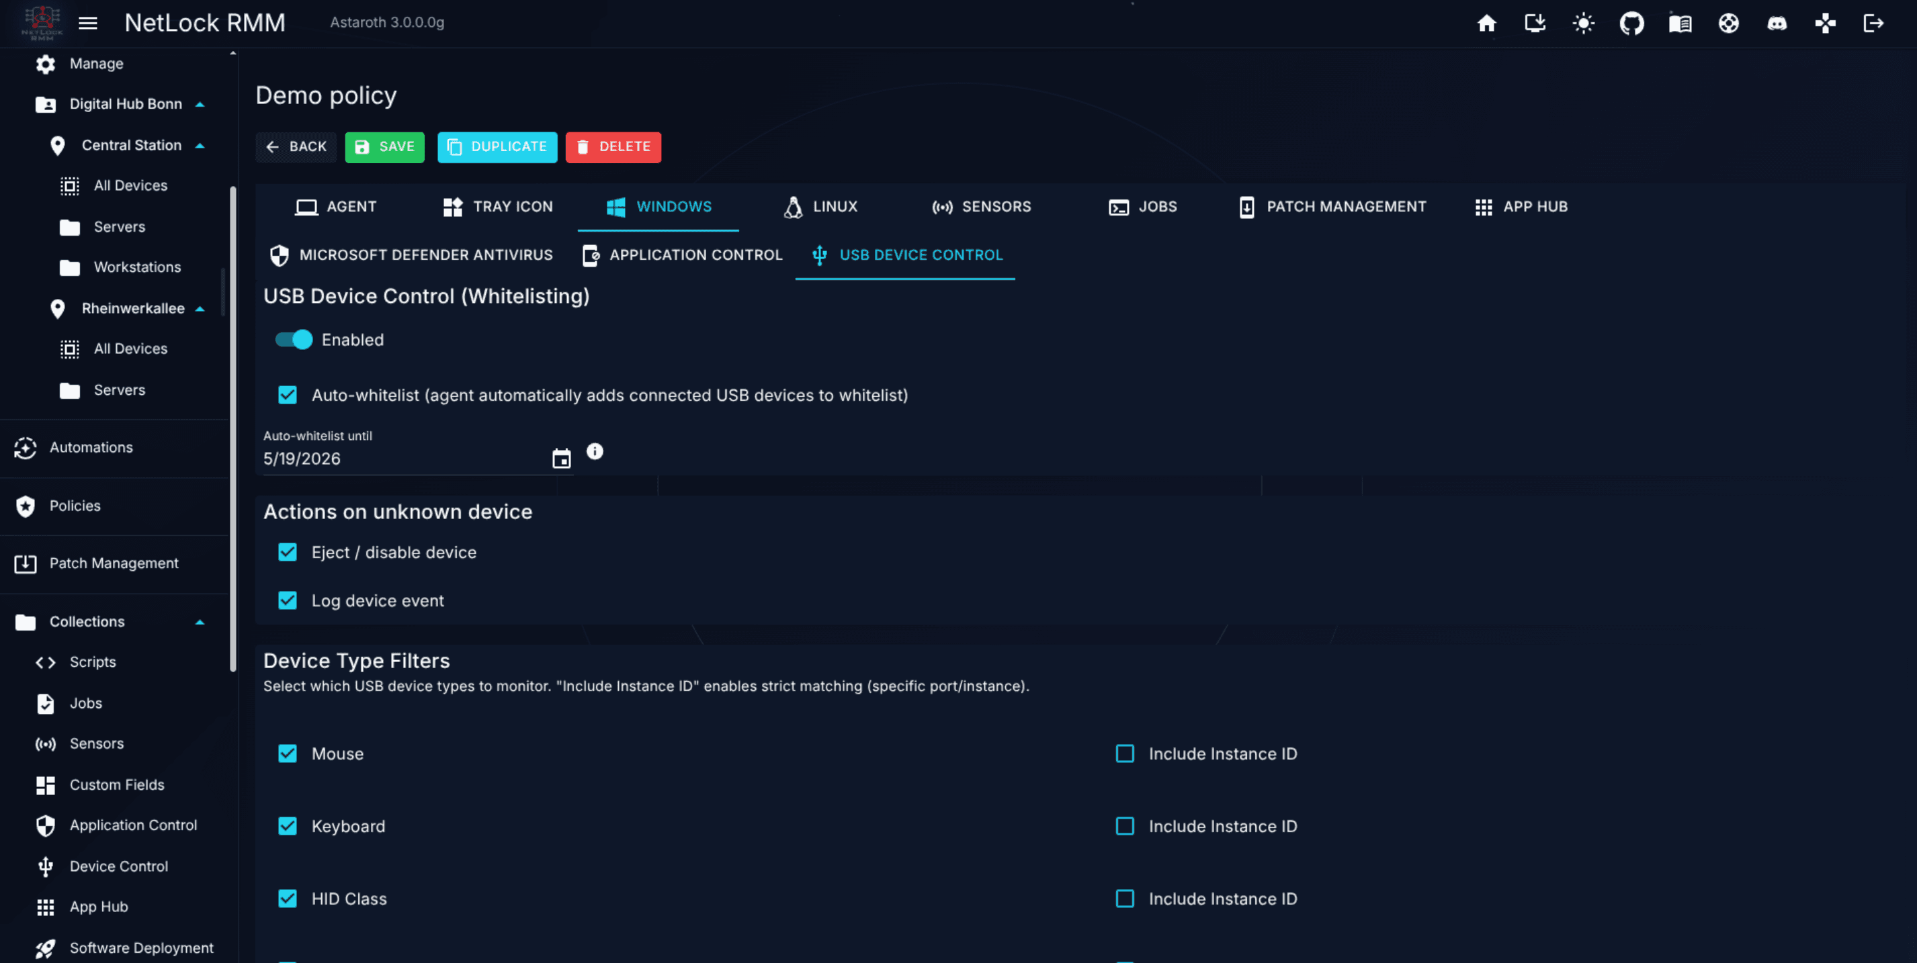This screenshot has width=1917, height=963.
Task: Click the NetLock RMM logo
Action: click(x=42, y=22)
